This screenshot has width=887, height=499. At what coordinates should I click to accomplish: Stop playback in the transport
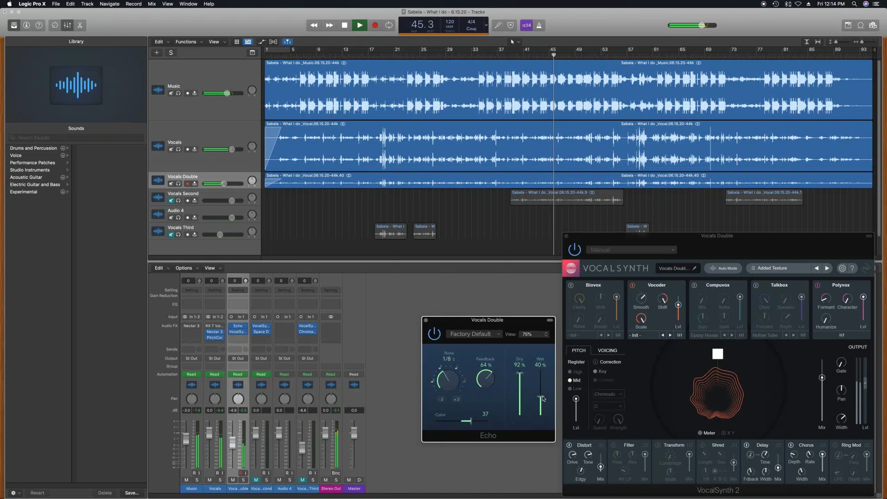point(344,25)
